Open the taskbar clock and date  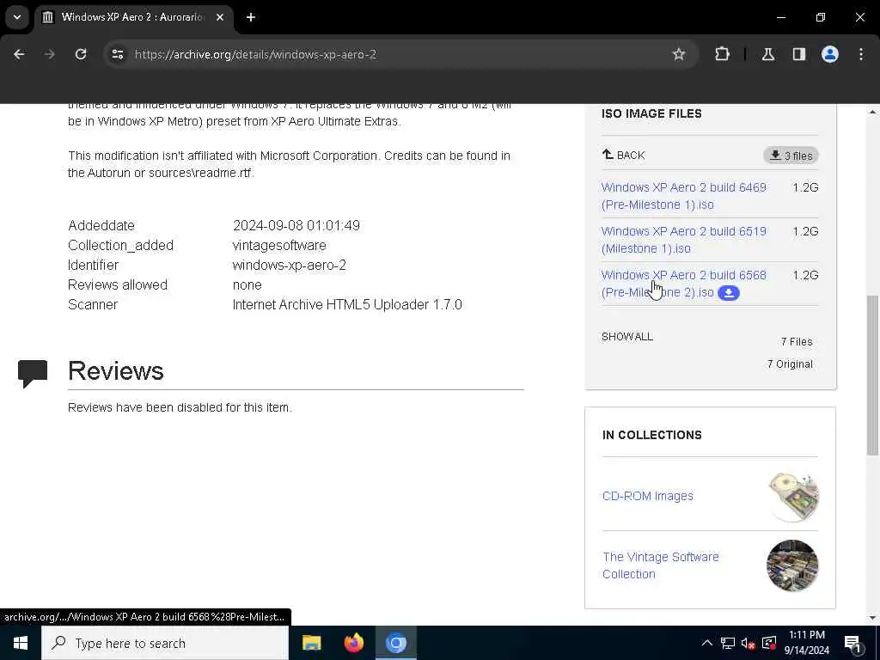coord(806,643)
